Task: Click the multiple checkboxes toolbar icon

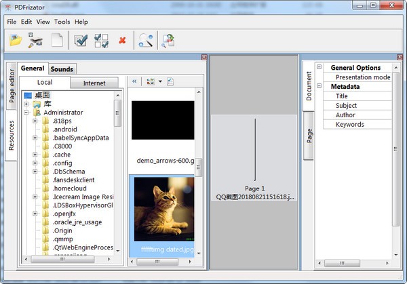Action: pyautogui.click(x=102, y=41)
